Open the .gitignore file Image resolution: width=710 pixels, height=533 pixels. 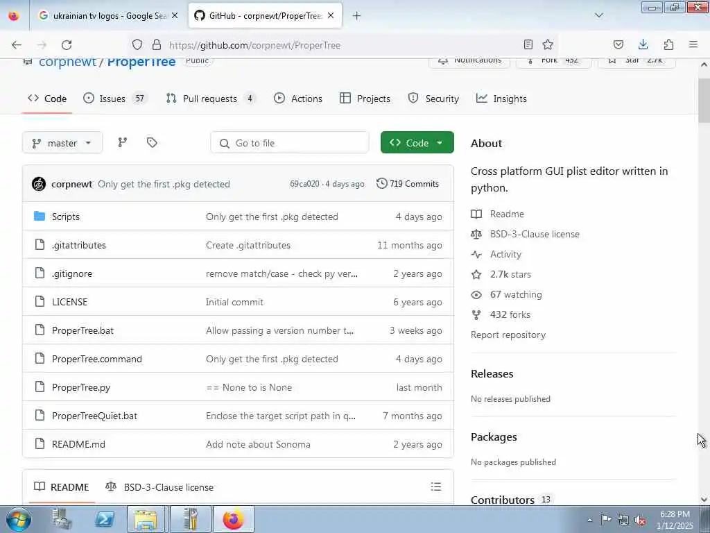coord(72,273)
